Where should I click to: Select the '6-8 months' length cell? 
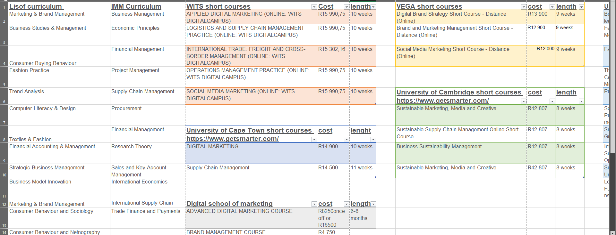tap(363, 218)
